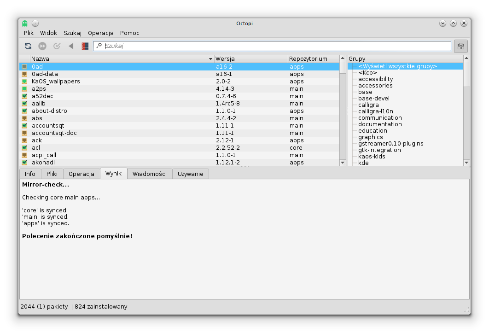
Task: Sort packages by the Nazwa column header
Action: pyautogui.click(x=122, y=58)
